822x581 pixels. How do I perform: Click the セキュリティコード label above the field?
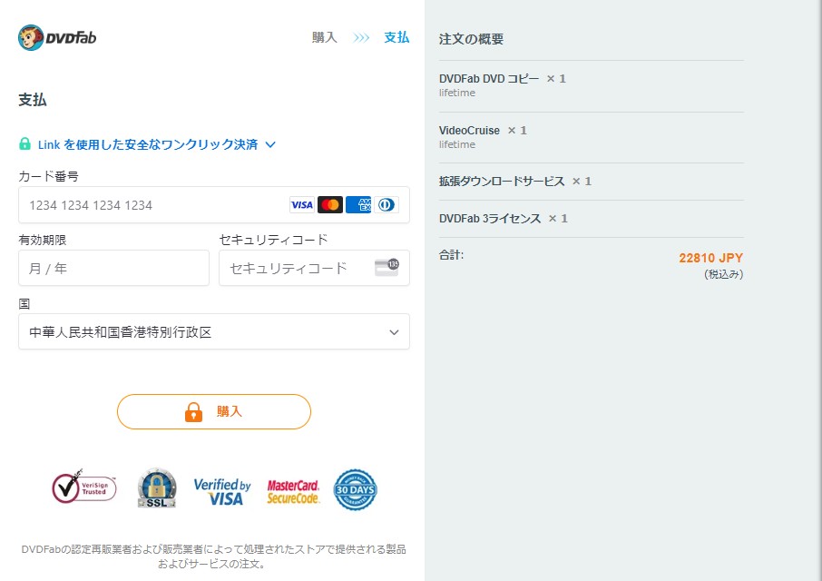(x=274, y=241)
